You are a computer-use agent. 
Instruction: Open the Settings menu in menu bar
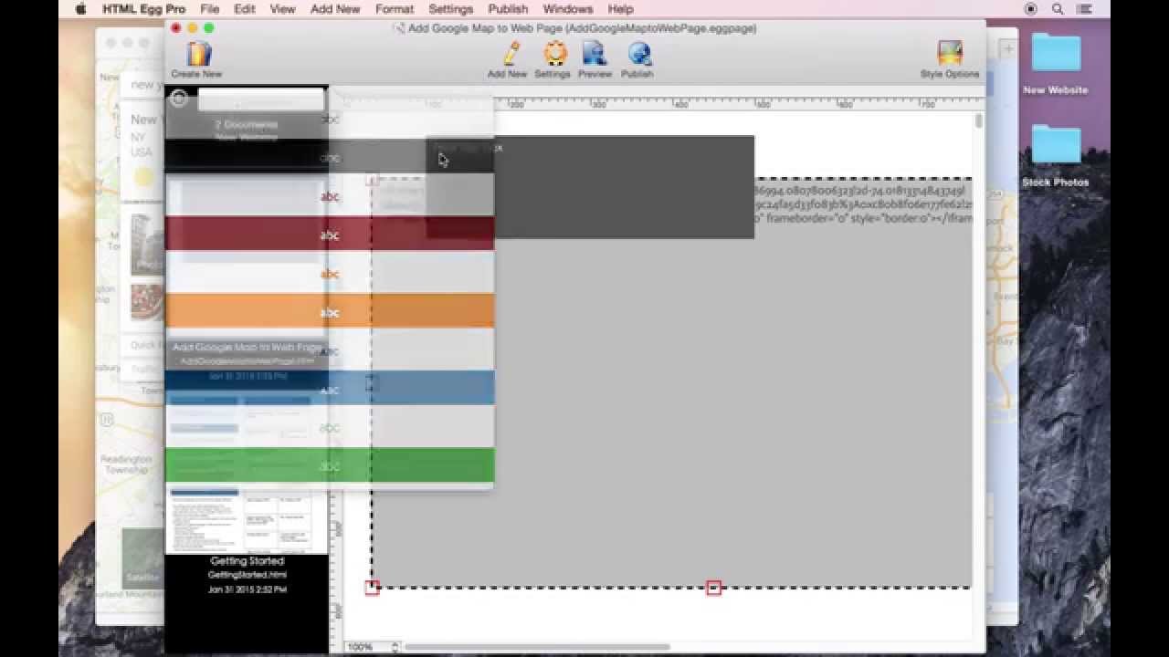[451, 9]
